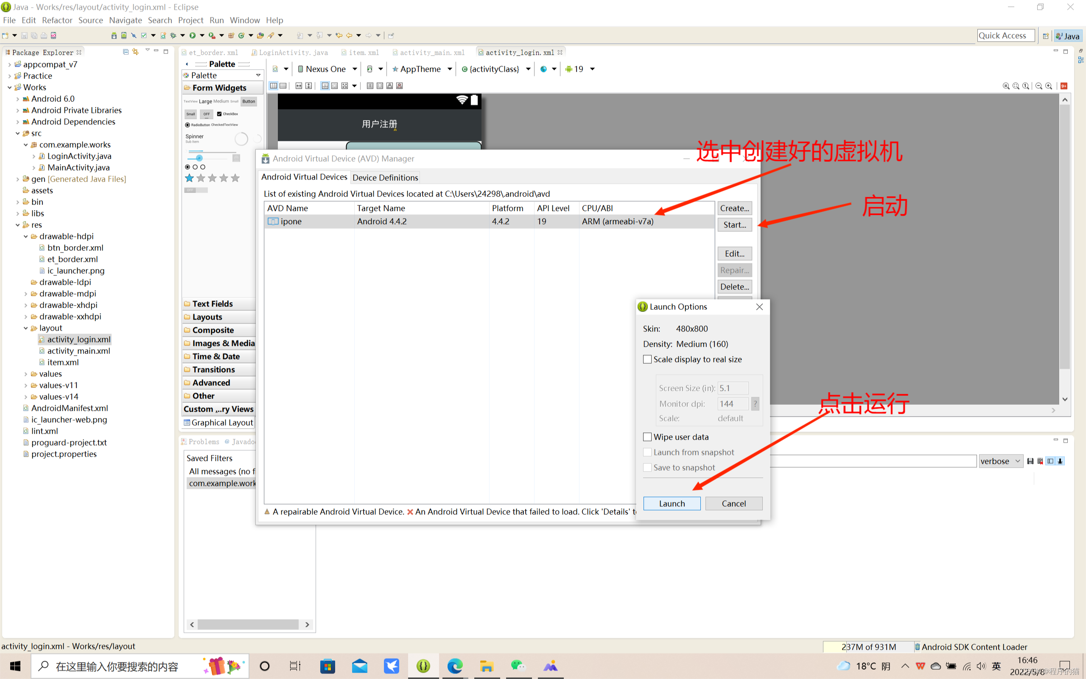Click the Start... button in AVD Manager
Image resolution: width=1086 pixels, height=679 pixels.
tap(734, 224)
